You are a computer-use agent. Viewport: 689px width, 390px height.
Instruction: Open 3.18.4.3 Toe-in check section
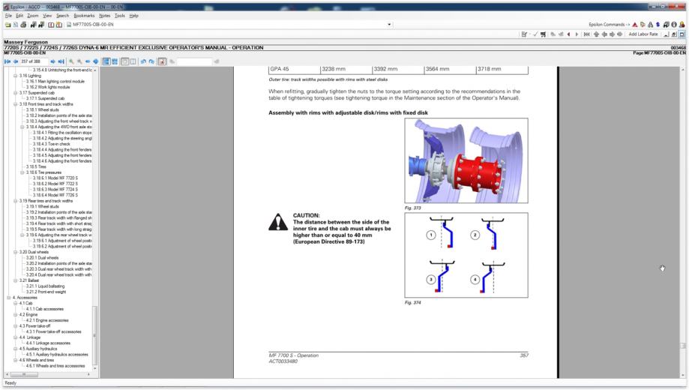[x=52, y=144]
